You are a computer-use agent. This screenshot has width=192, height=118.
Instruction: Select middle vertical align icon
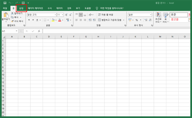(81, 15)
